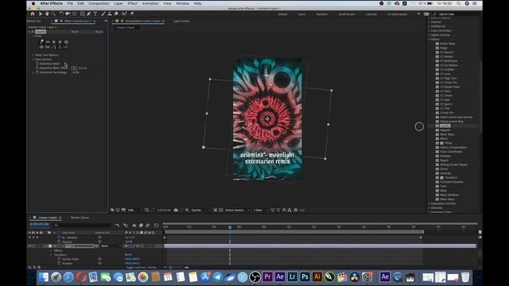This screenshot has height=286, width=509.
Task: Open the 1 View layout dropdown
Action: 261,210
